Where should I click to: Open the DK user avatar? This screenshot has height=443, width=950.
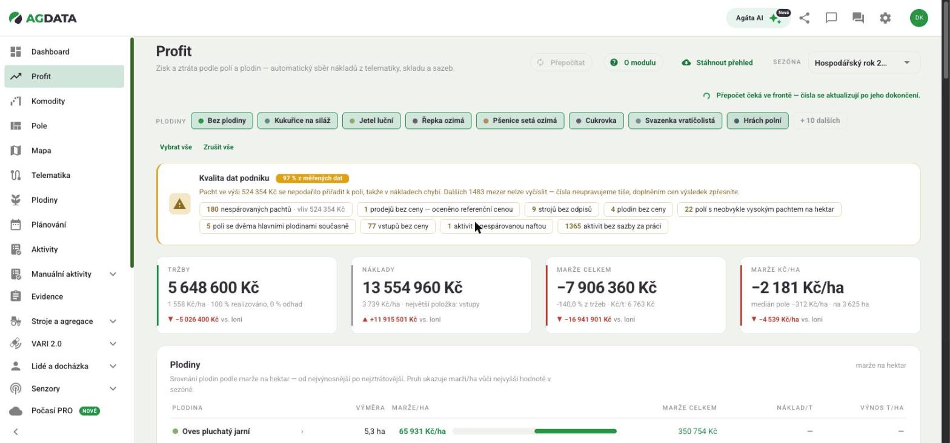(x=918, y=18)
